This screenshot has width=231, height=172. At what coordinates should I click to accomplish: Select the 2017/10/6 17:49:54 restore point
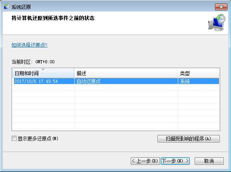point(116,81)
